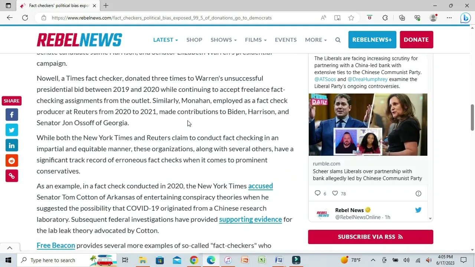Screen dimensions: 475x267
Task: Open Windows notification center
Action: click(x=463, y=260)
